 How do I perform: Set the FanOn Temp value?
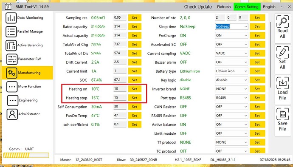click(135, 116)
